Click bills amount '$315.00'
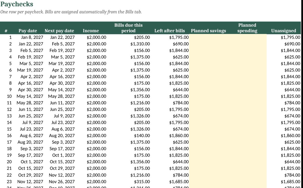Image resolution: width=303 pixels, height=188 pixels. pyautogui.click(x=142, y=181)
